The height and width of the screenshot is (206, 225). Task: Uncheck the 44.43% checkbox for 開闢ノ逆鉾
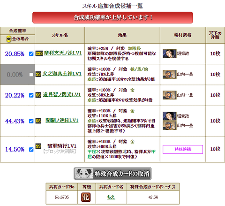tap(31, 121)
